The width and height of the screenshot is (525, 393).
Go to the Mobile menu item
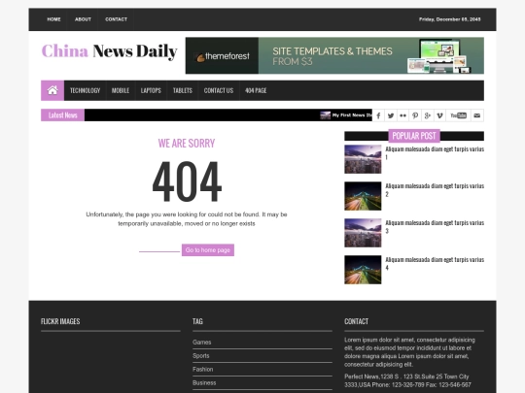point(121,90)
